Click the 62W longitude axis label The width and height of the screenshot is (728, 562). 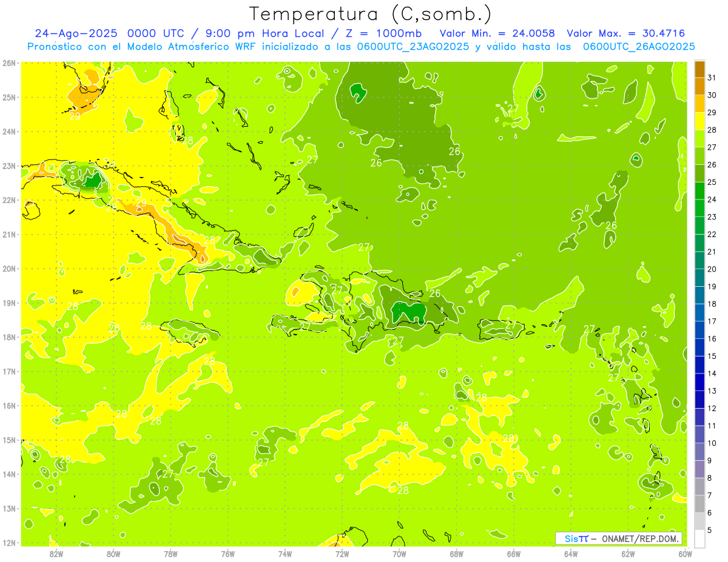tap(628, 553)
